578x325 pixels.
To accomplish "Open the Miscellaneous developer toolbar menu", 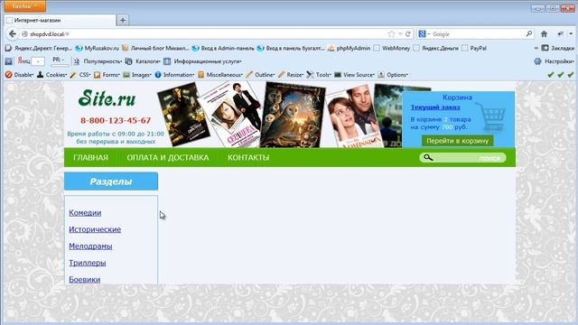I will click(220, 75).
